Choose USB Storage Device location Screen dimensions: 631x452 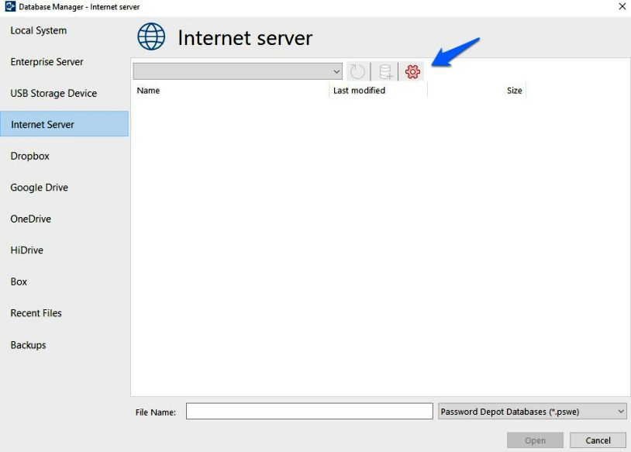coord(53,93)
